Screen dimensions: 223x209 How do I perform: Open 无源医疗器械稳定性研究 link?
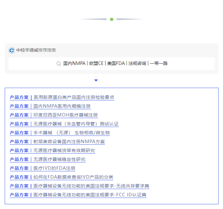coord(59,160)
